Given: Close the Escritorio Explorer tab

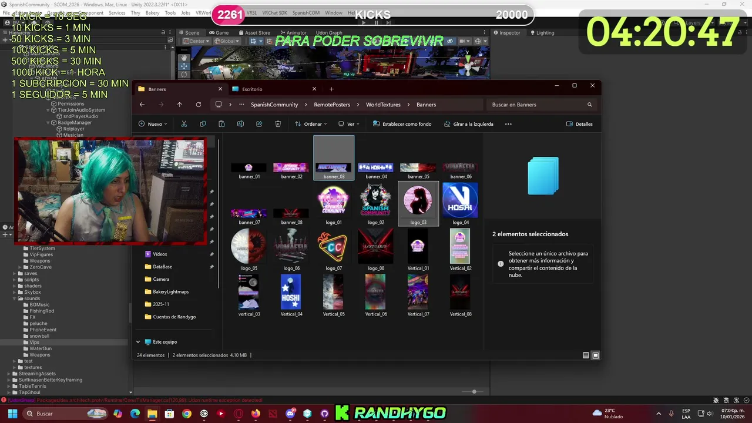Looking at the screenshot, I should pos(314,89).
